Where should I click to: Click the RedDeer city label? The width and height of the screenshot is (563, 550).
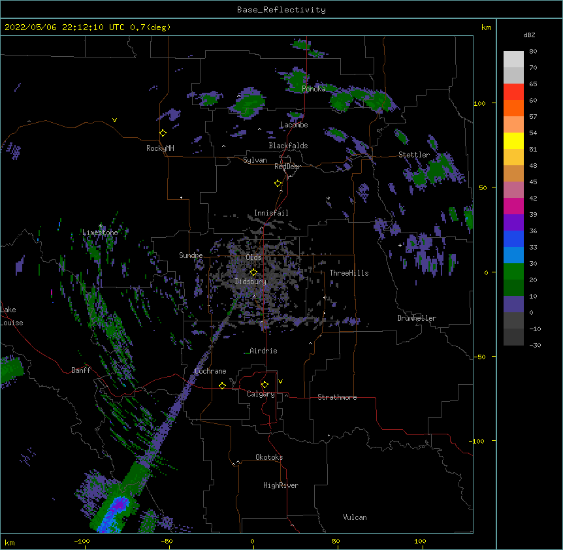tap(287, 167)
